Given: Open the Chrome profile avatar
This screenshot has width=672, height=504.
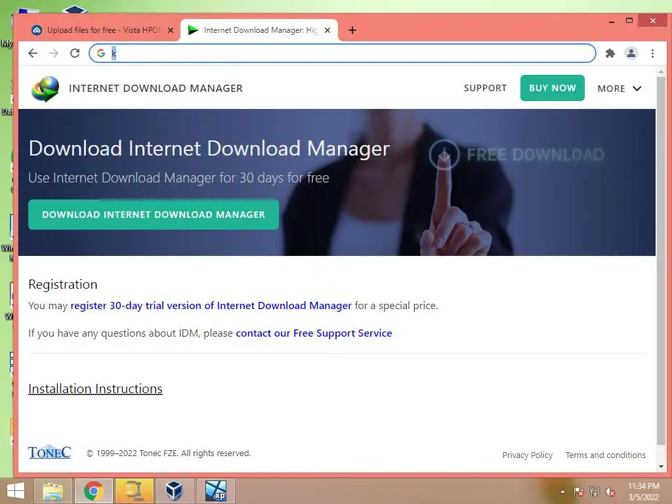Looking at the screenshot, I should (631, 53).
